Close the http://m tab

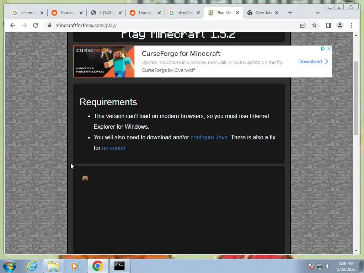click(x=198, y=13)
